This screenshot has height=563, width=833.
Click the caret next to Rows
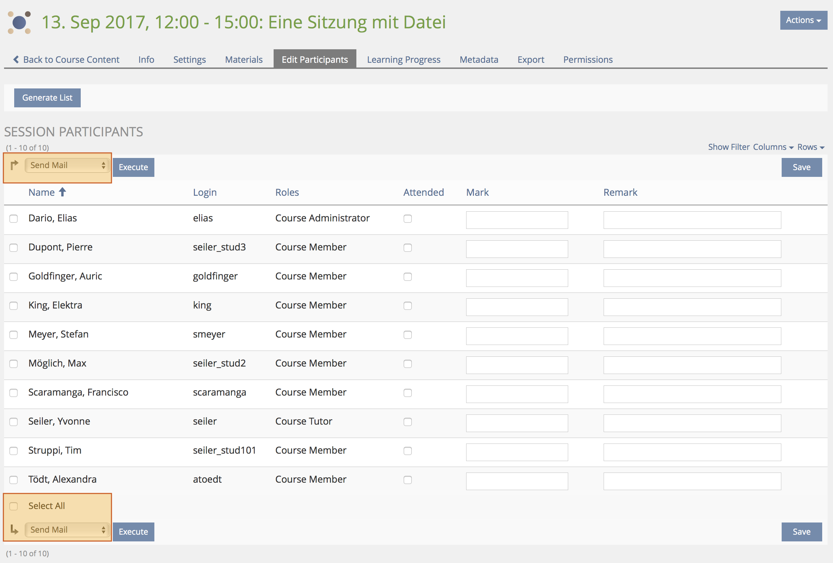[x=822, y=148]
